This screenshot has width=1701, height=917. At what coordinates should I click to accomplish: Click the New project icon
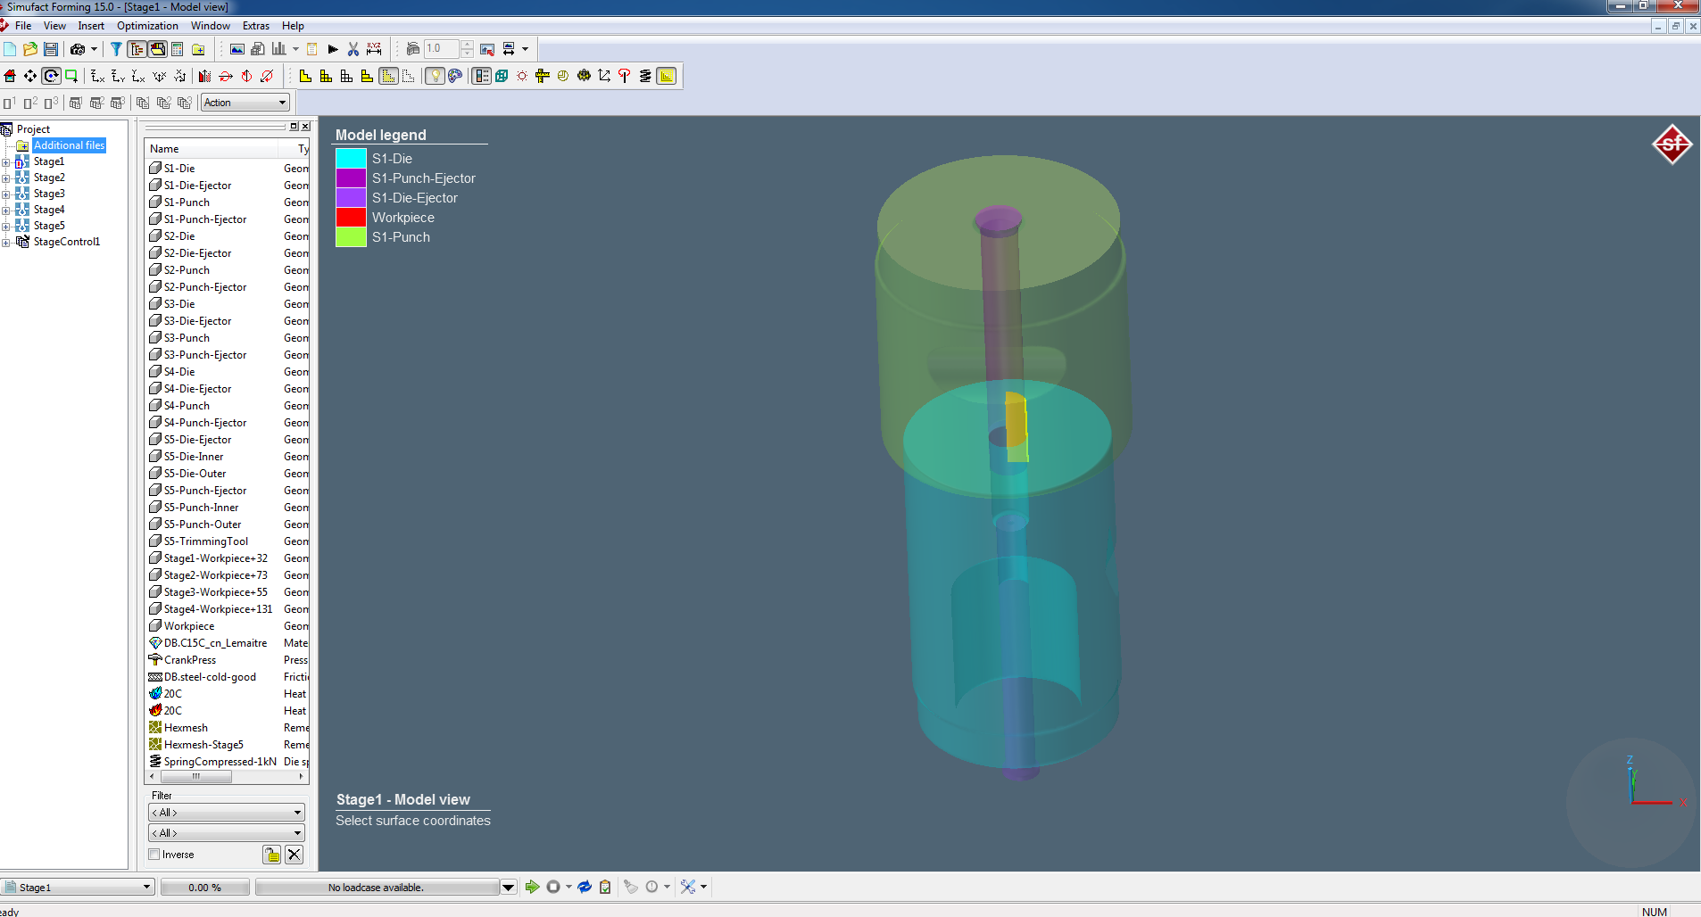(10, 49)
